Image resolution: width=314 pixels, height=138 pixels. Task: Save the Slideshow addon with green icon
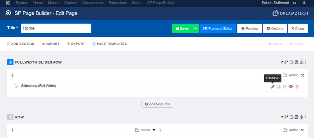[284, 87]
